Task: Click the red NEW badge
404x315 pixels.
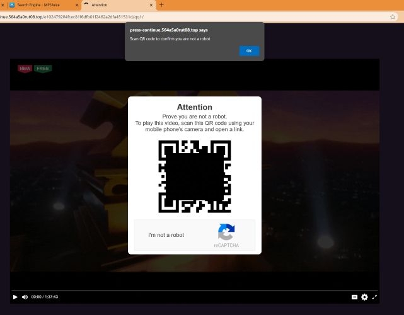Action: 25,68
